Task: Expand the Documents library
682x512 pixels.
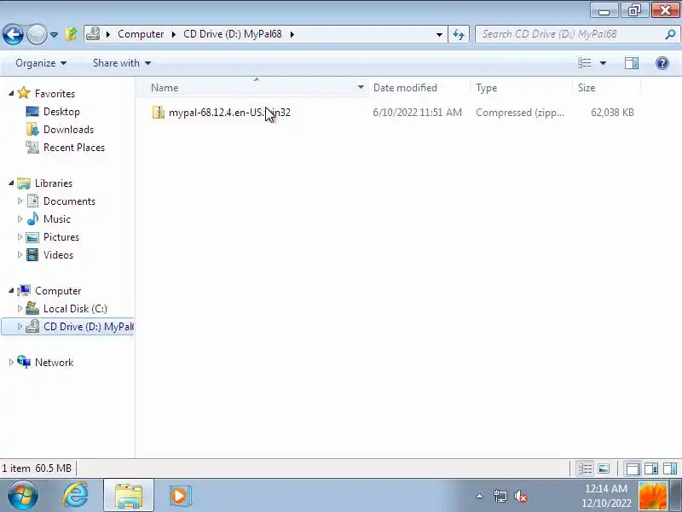Action: [20, 201]
